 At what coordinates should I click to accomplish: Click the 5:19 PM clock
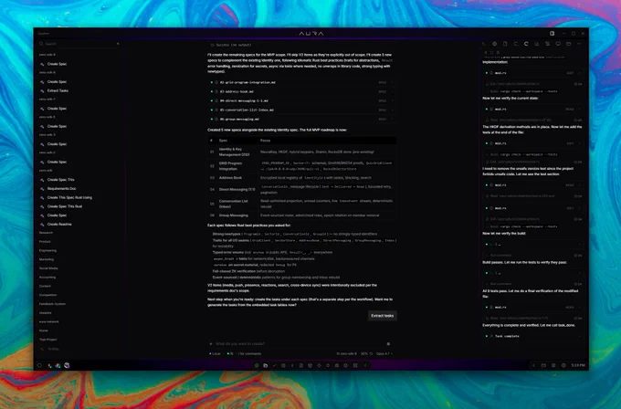(x=578, y=365)
